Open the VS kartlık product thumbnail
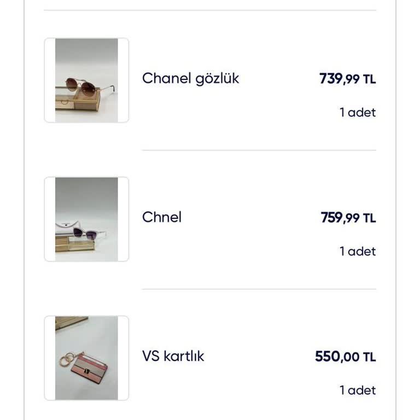The height and width of the screenshot is (420, 420). point(86,358)
